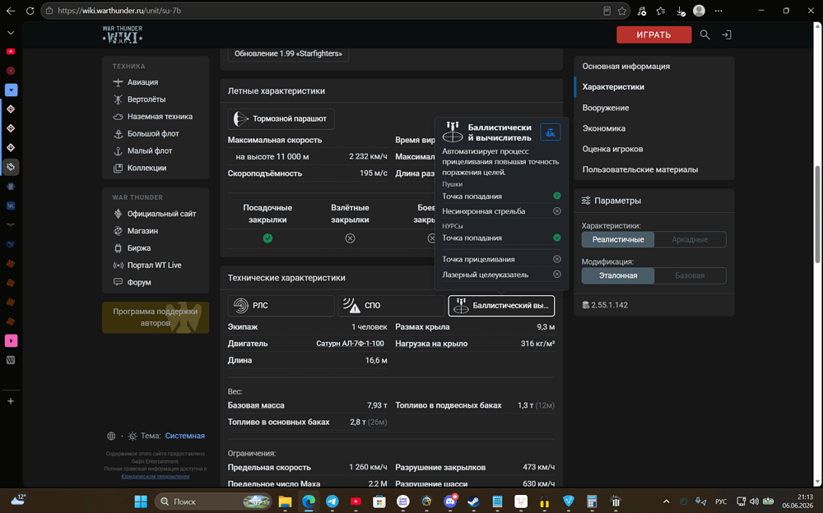Screen dimensions: 823x513
Task: Add page to favorites star icon
Action: coord(622,11)
